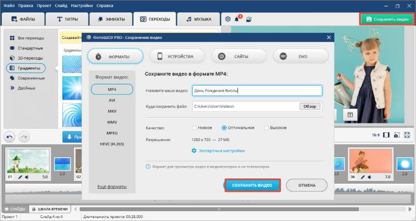
Task: Click the sound icon on slide 01
Action: click(27, 177)
